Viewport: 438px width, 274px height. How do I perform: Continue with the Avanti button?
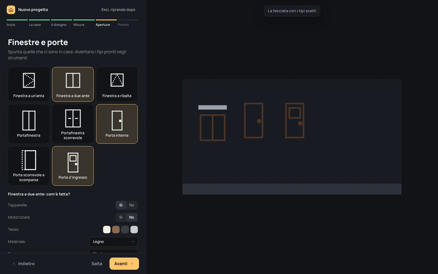pyautogui.click(x=124, y=264)
